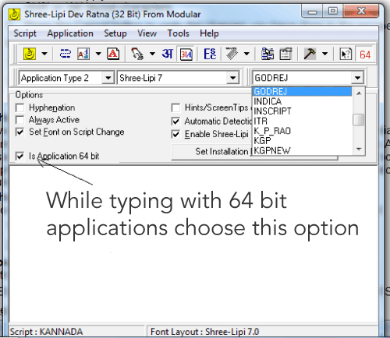Close the Shree-Lipi window
This screenshot has height=338, width=390.
(361, 12)
